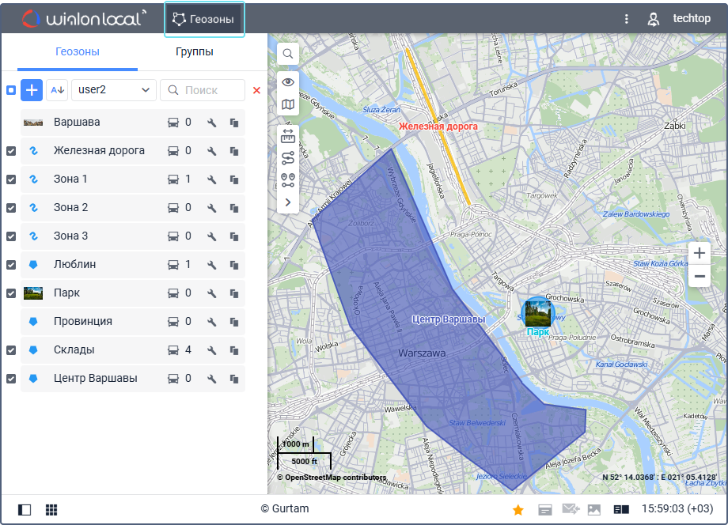Image resolution: width=728 pixels, height=525 pixels.
Task: Open the map layers selector icon
Action: tap(288, 104)
